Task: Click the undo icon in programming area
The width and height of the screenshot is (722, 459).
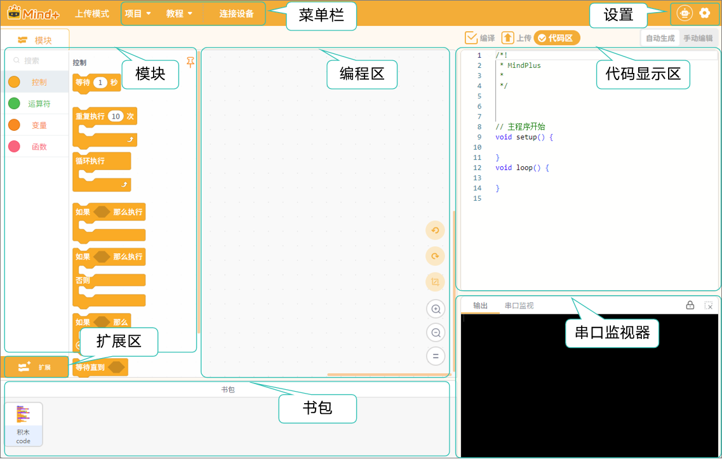Action: point(435,230)
